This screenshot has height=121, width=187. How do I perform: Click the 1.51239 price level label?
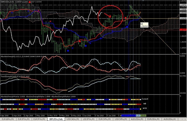tap(183, 18)
